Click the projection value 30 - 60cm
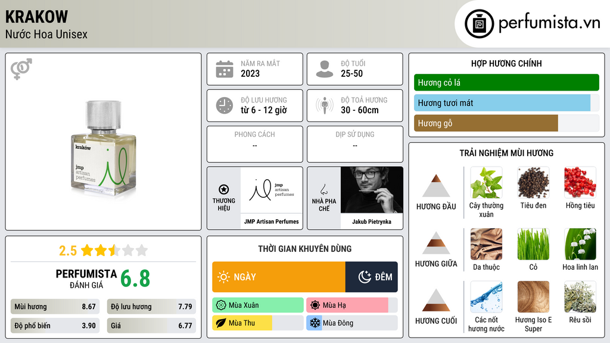The image size is (610, 343). point(360,110)
